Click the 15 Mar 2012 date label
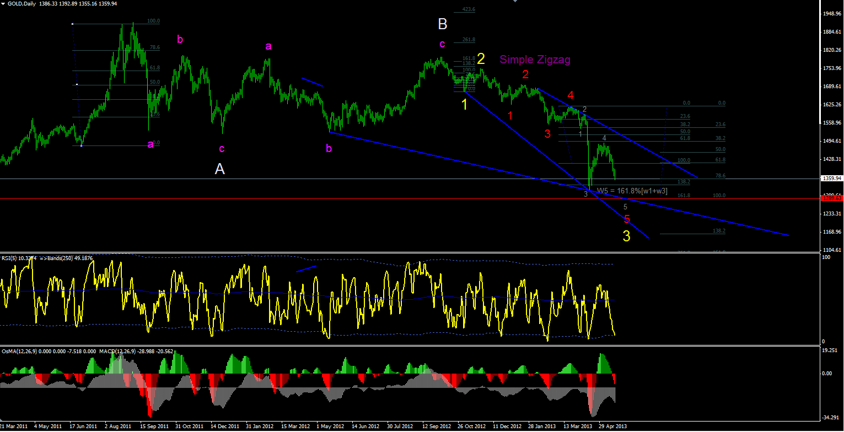The image size is (844, 432). click(295, 426)
